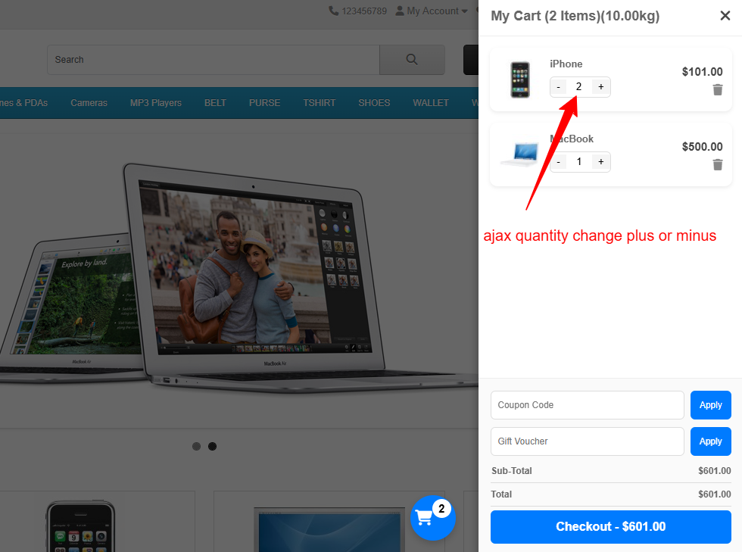This screenshot has width=742, height=552.
Task: Expand the My Account dropdown
Action: 431,11
